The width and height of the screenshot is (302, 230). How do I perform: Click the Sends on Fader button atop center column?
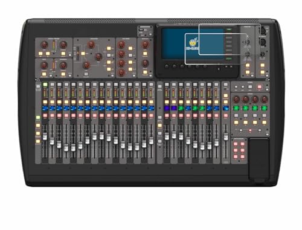tap(159, 86)
